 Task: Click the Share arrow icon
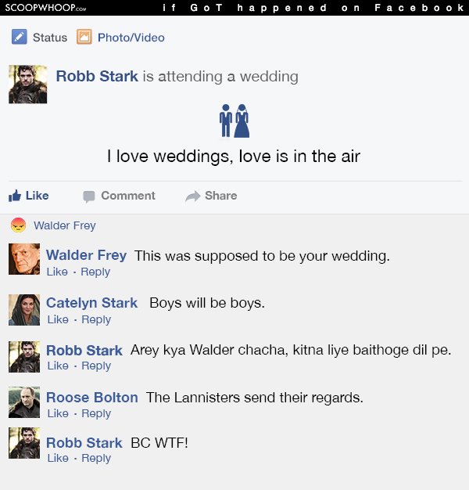pos(193,196)
